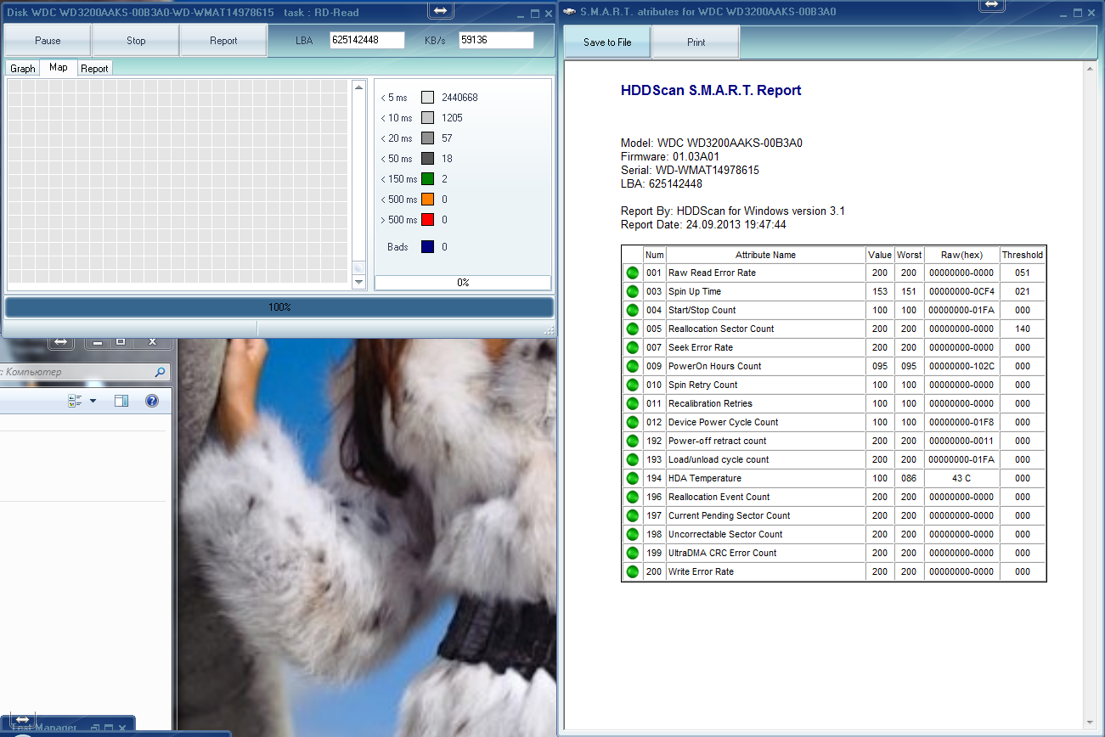Expand the view options dropdown arrow in Explorer

(x=93, y=401)
